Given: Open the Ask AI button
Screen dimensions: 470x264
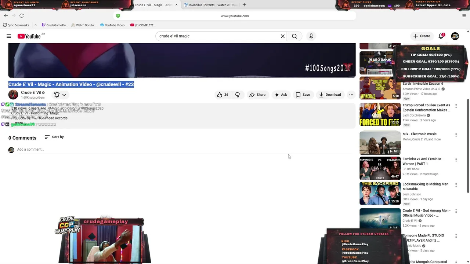Looking at the screenshot, I should click(x=281, y=95).
